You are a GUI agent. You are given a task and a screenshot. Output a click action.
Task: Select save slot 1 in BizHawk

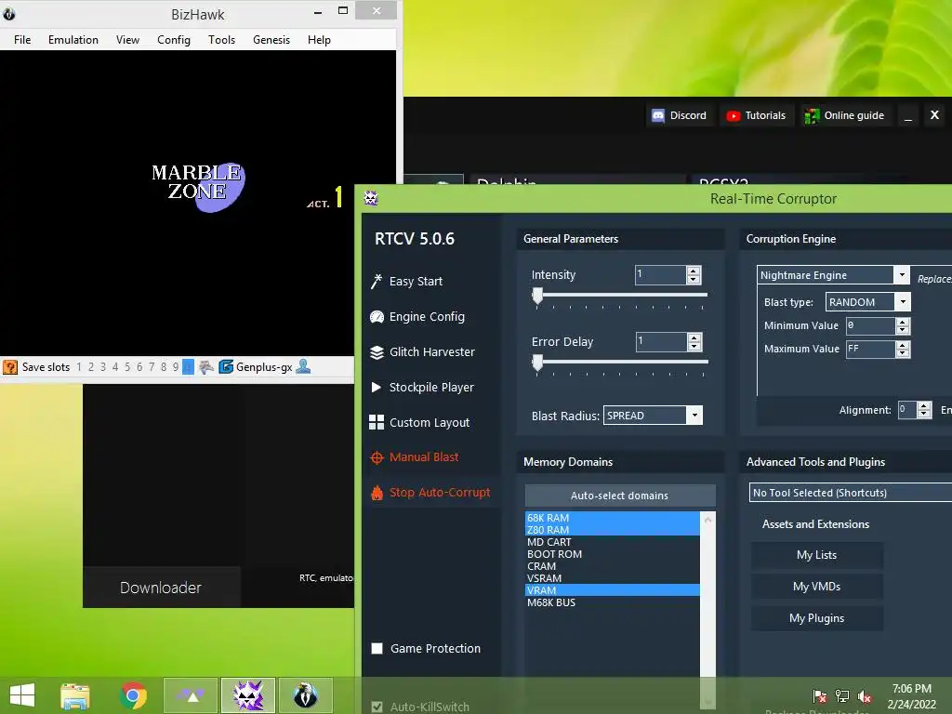(x=79, y=366)
